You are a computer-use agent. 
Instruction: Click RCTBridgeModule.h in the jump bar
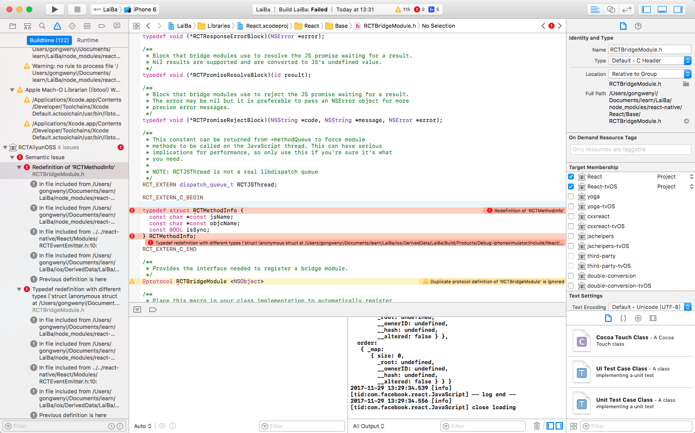point(385,26)
